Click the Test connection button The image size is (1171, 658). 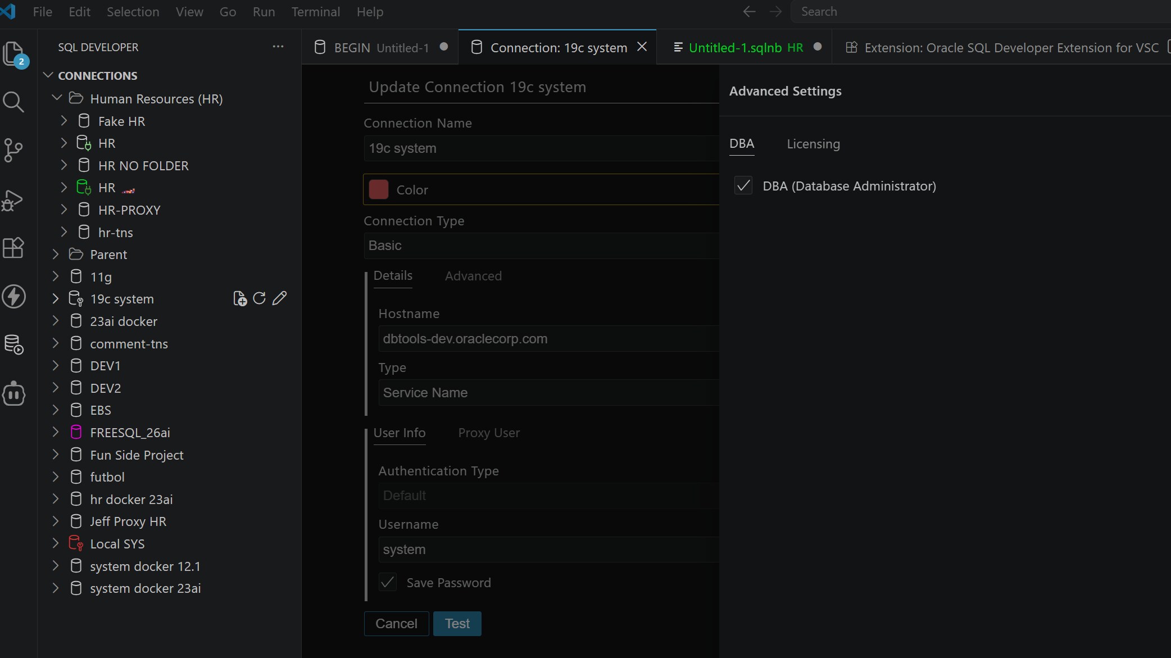click(457, 624)
